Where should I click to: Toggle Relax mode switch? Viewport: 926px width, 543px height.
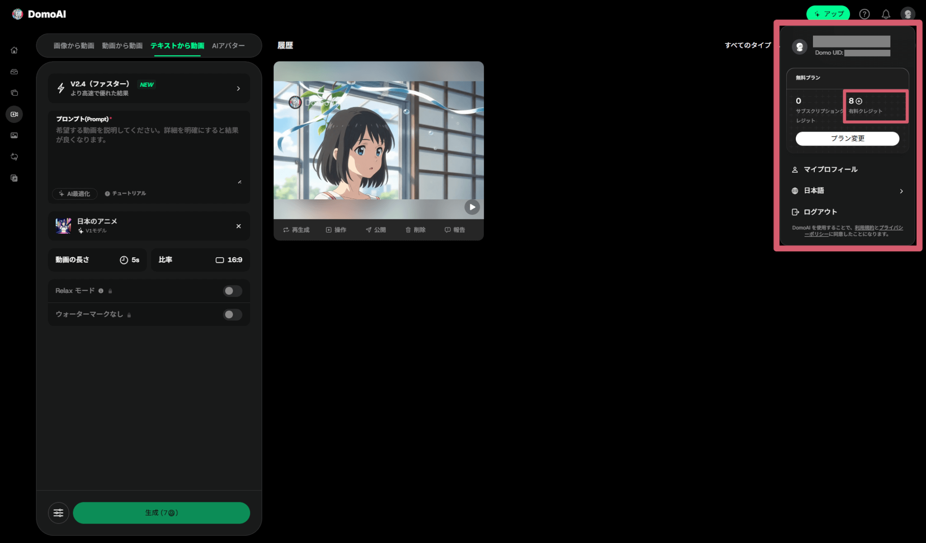coord(232,291)
